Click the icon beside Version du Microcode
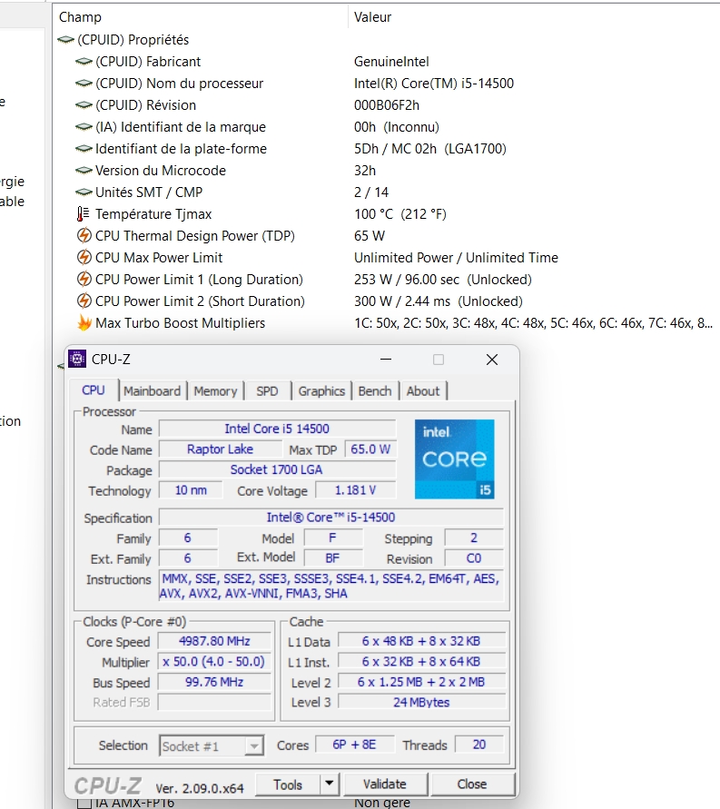720x809 pixels. coord(84,171)
